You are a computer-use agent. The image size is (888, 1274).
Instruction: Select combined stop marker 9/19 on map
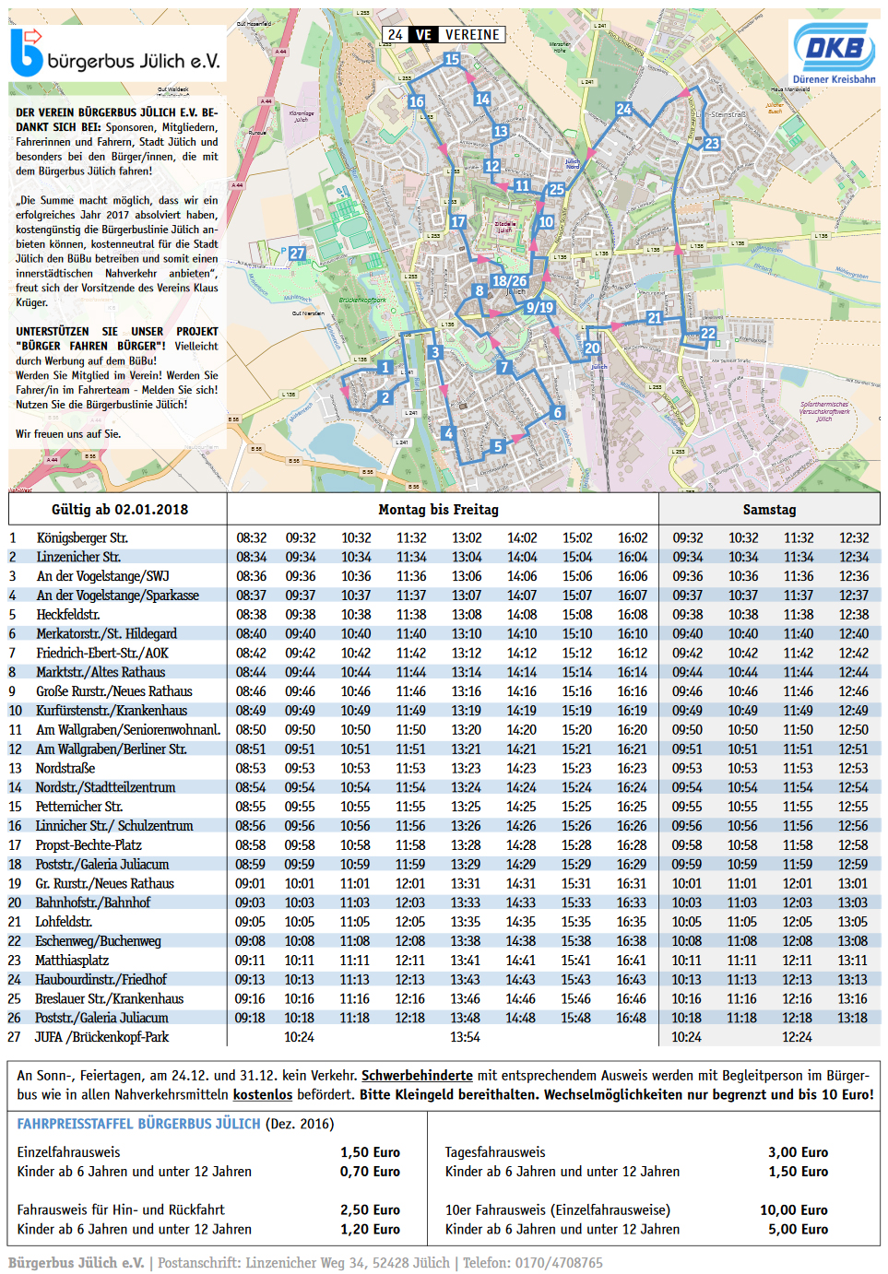(540, 308)
